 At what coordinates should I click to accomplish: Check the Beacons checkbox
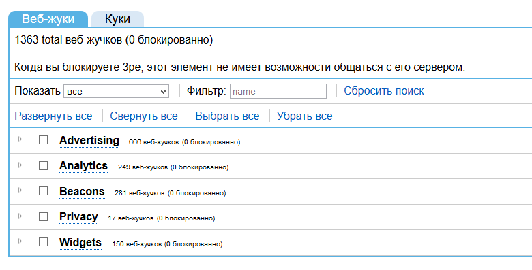pyautogui.click(x=43, y=191)
